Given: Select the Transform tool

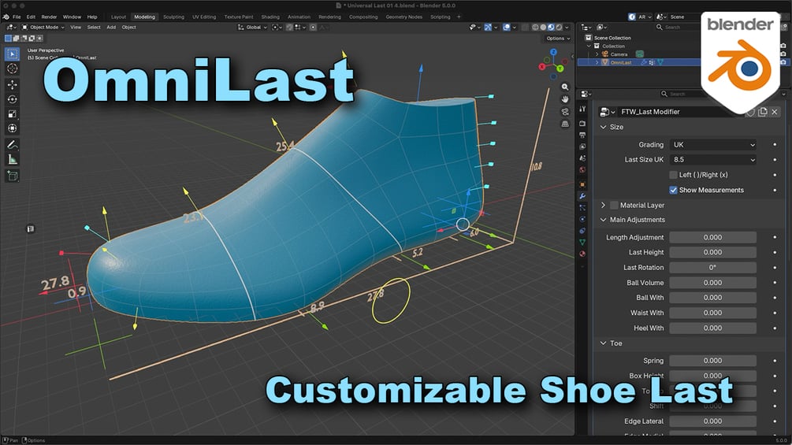Looking at the screenshot, I should click(13, 128).
